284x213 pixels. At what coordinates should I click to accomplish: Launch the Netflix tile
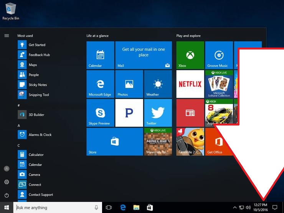[190, 84]
